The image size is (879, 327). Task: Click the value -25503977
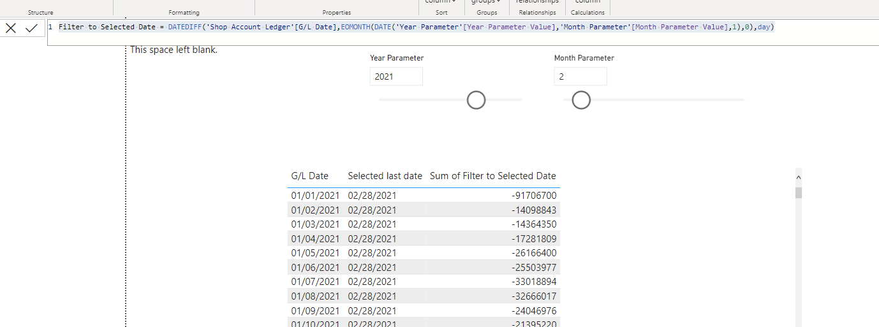click(x=534, y=268)
